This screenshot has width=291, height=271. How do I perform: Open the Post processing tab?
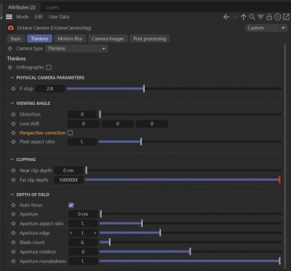click(150, 39)
